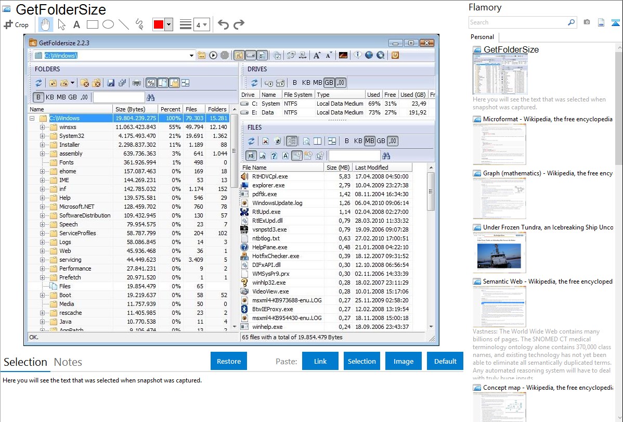This screenshot has height=422, width=623.
Task: Select the ellipse shape tool
Action: click(108, 24)
